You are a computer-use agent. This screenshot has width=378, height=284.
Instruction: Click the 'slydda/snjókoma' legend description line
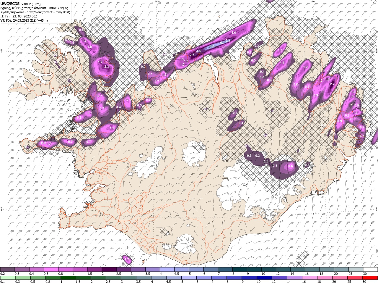tap(35, 12)
